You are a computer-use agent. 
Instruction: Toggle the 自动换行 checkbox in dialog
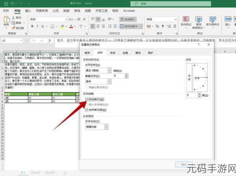(87, 99)
